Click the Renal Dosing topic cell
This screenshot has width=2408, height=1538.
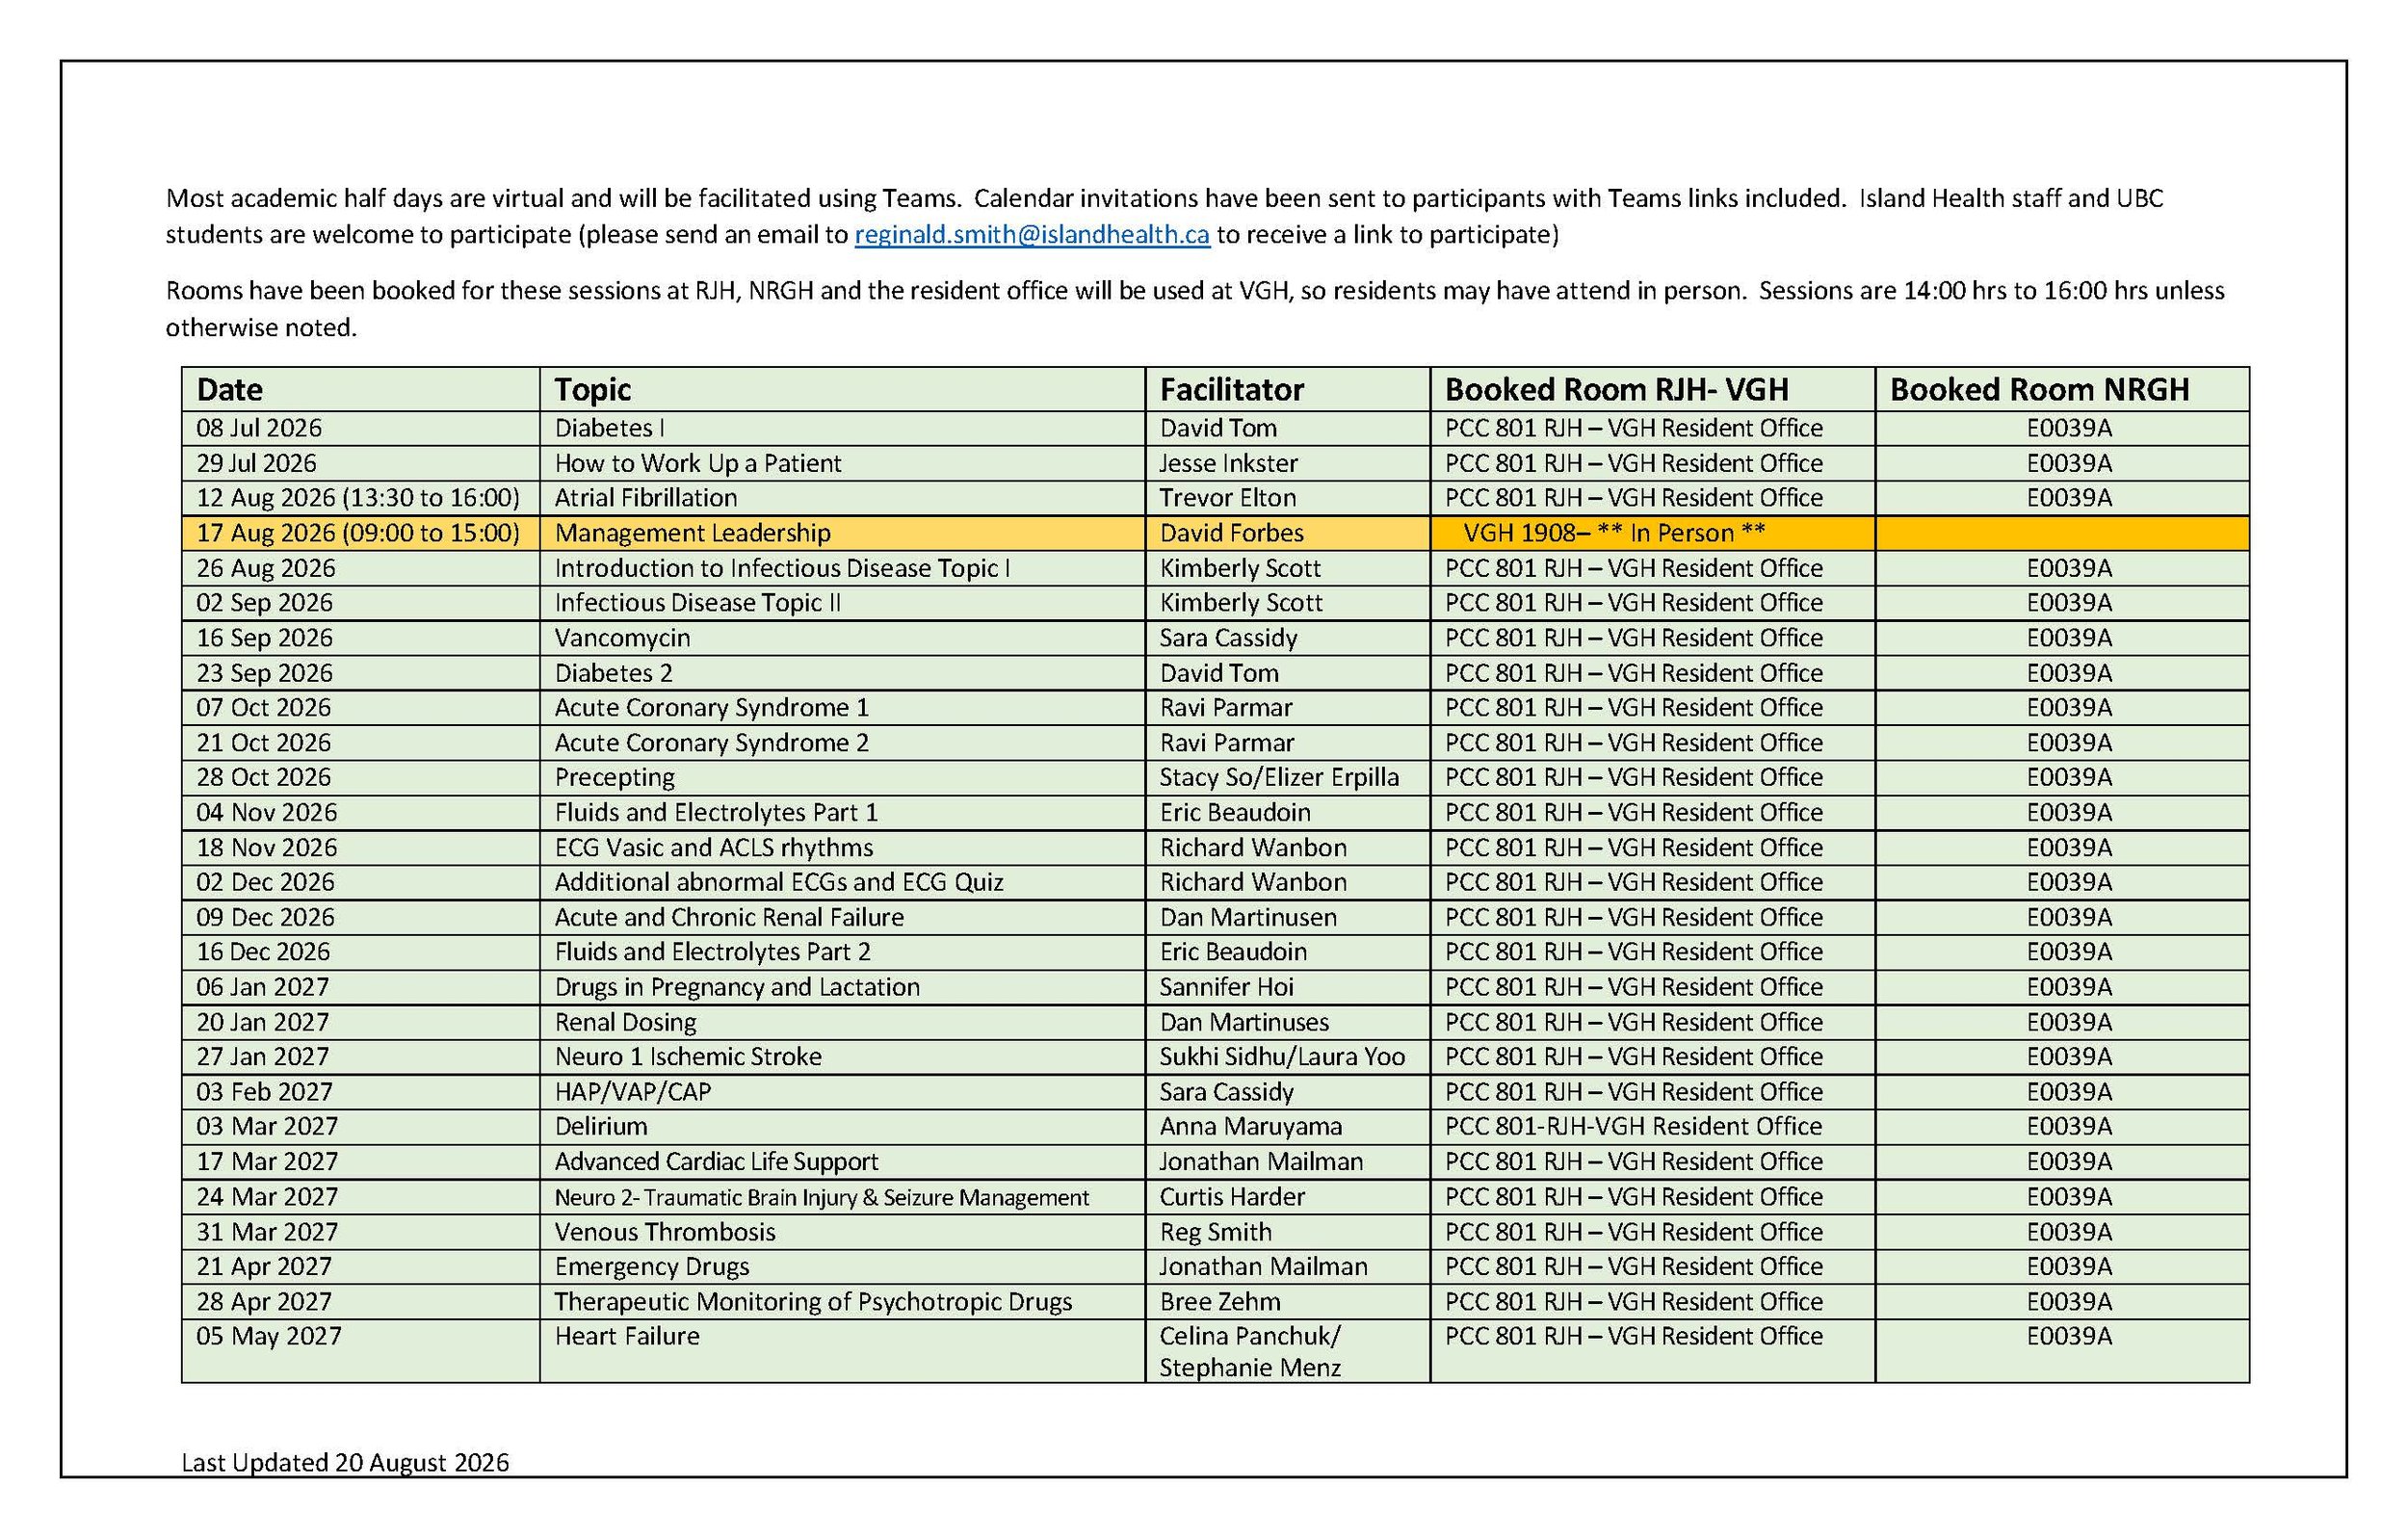[842, 1022]
